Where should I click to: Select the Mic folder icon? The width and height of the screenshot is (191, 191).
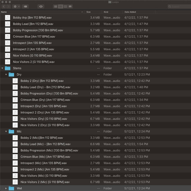[x=11, y=131]
